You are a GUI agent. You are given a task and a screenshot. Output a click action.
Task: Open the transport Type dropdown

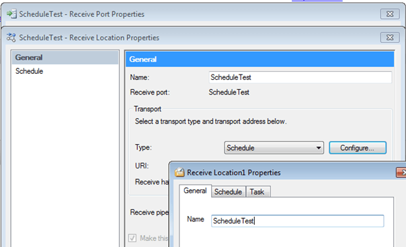point(274,148)
